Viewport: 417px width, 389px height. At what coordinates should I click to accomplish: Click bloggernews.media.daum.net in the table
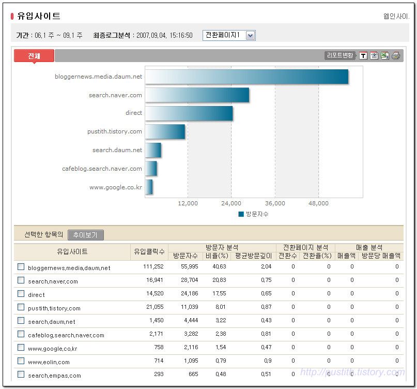pos(69,268)
